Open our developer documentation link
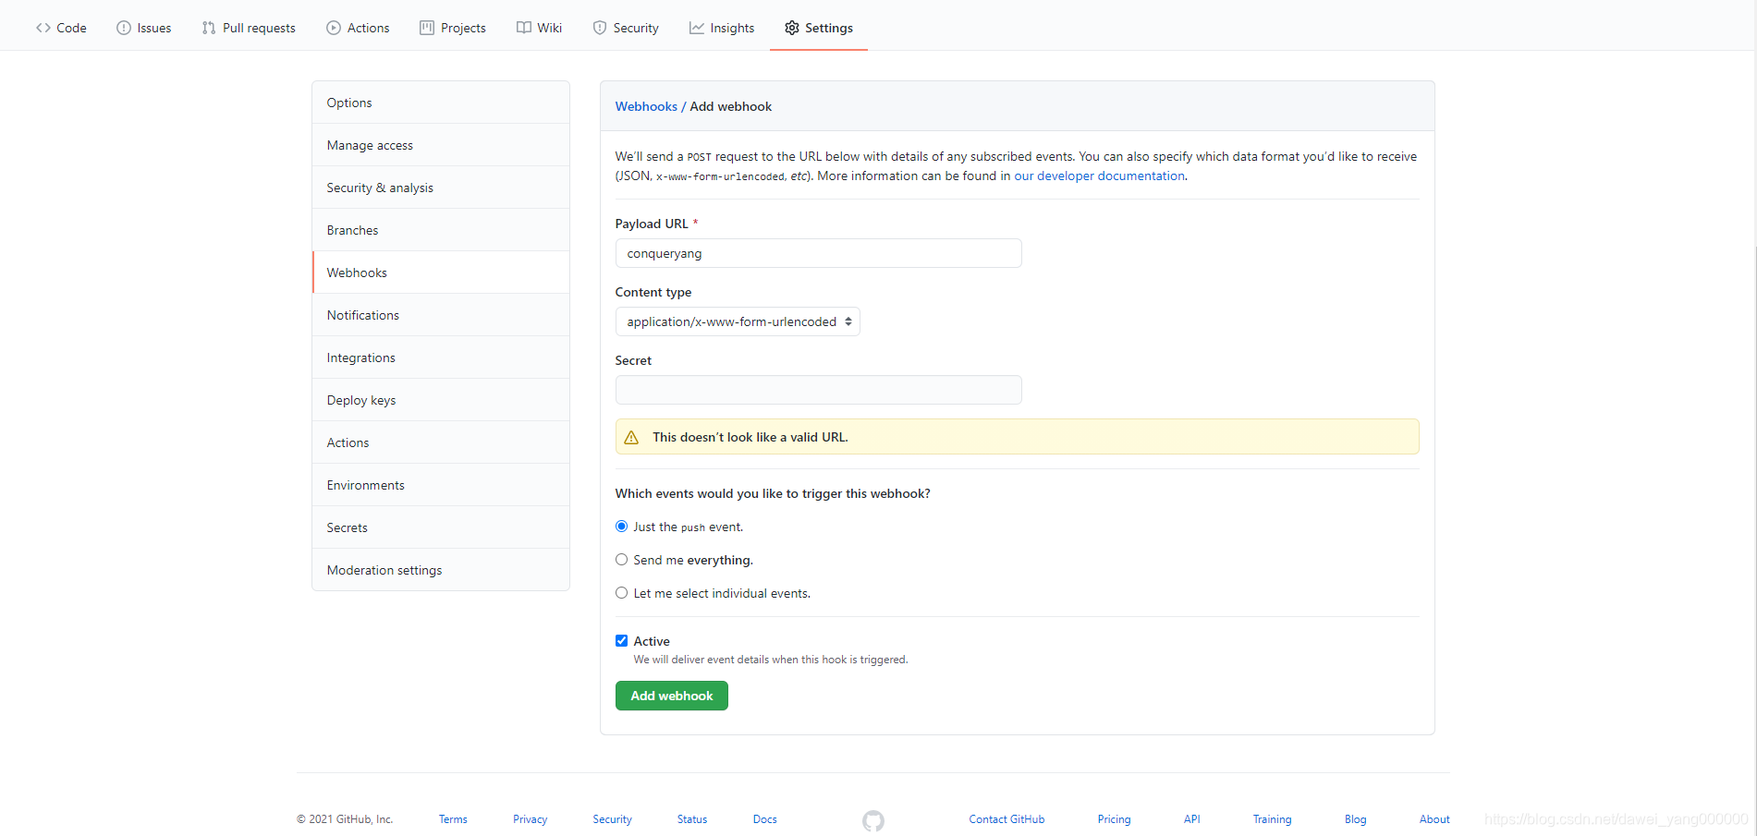The height and width of the screenshot is (836, 1757). (x=1099, y=176)
